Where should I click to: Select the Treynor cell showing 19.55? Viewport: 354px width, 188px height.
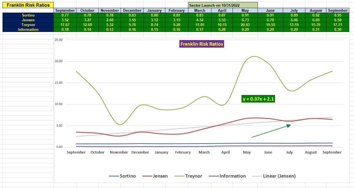tap(270, 25)
